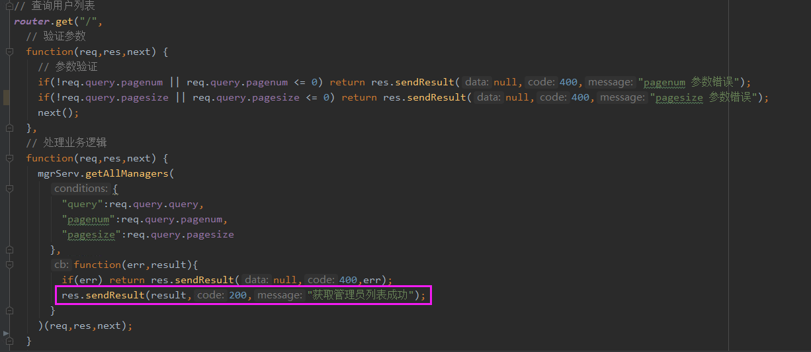The height and width of the screenshot is (352, 811).
Task: Click the "pagenum 参数错误" string
Action: (689, 82)
